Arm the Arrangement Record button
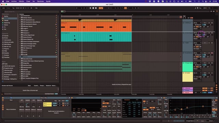 [x=96, y=8]
